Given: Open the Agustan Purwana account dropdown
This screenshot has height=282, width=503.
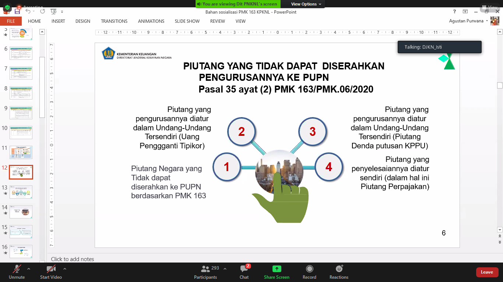Looking at the screenshot, I should coord(487,21).
